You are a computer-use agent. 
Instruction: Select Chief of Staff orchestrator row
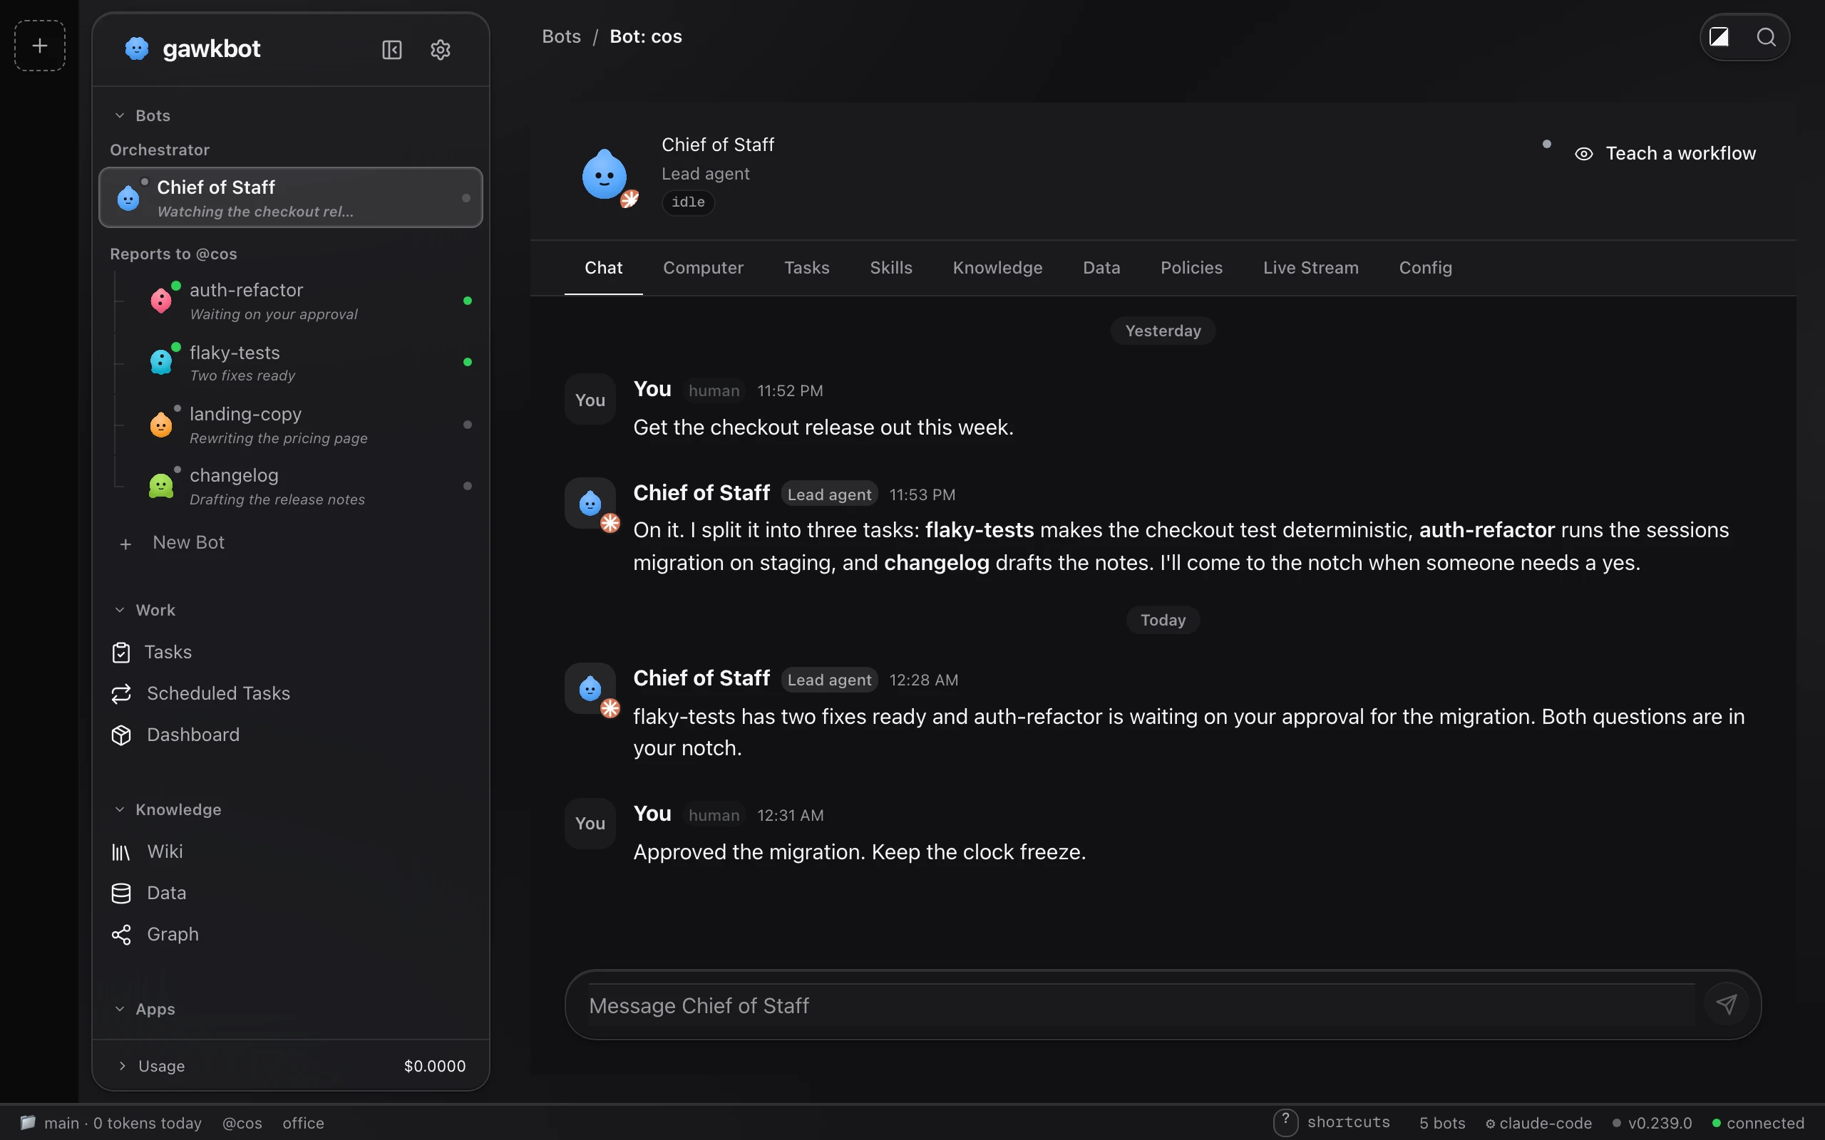coord(290,197)
